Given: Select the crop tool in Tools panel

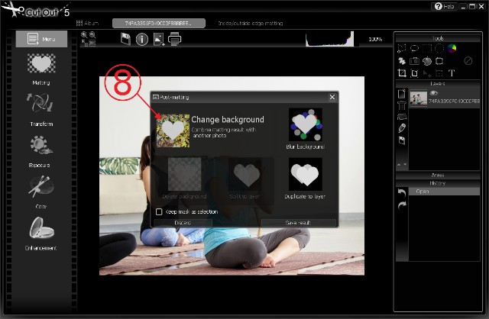Looking at the screenshot, I should click(x=402, y=73).
